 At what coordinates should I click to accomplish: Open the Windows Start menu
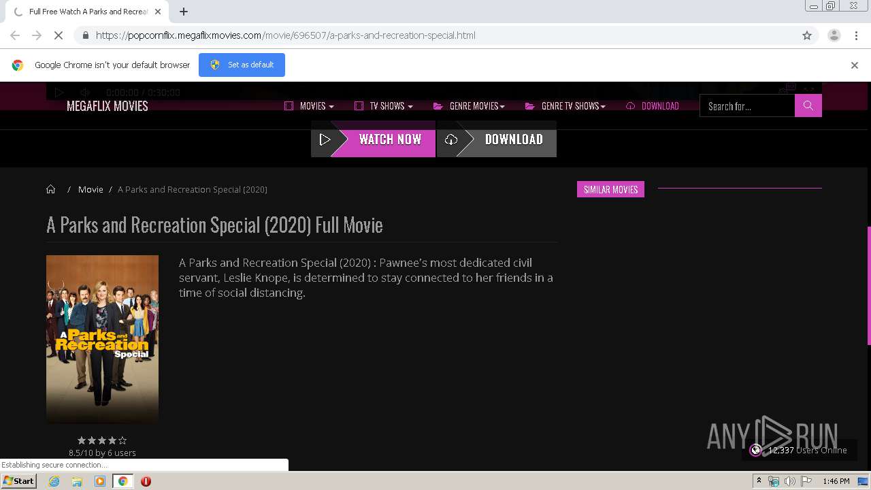click(18, 481)
